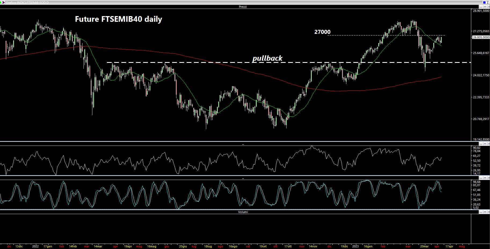Screen dimensions: 490x249
Task: Click the '14mar' date on time axis
Action: (98, 246)
